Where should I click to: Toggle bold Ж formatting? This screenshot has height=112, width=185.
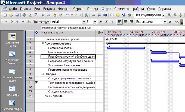[x=101, y=22]
